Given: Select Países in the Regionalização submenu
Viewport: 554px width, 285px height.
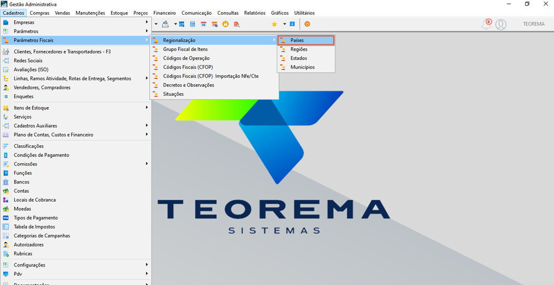Looking at the screenshot, I should tap(306, 40).
